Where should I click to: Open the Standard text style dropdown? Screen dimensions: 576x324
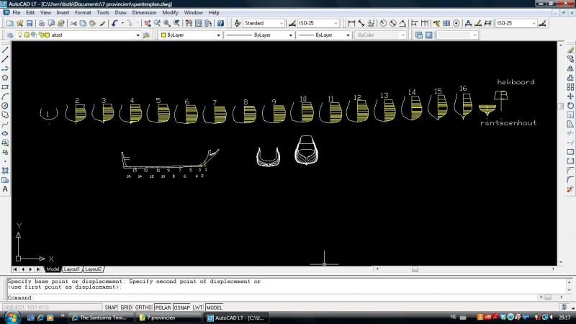(282, 23)
